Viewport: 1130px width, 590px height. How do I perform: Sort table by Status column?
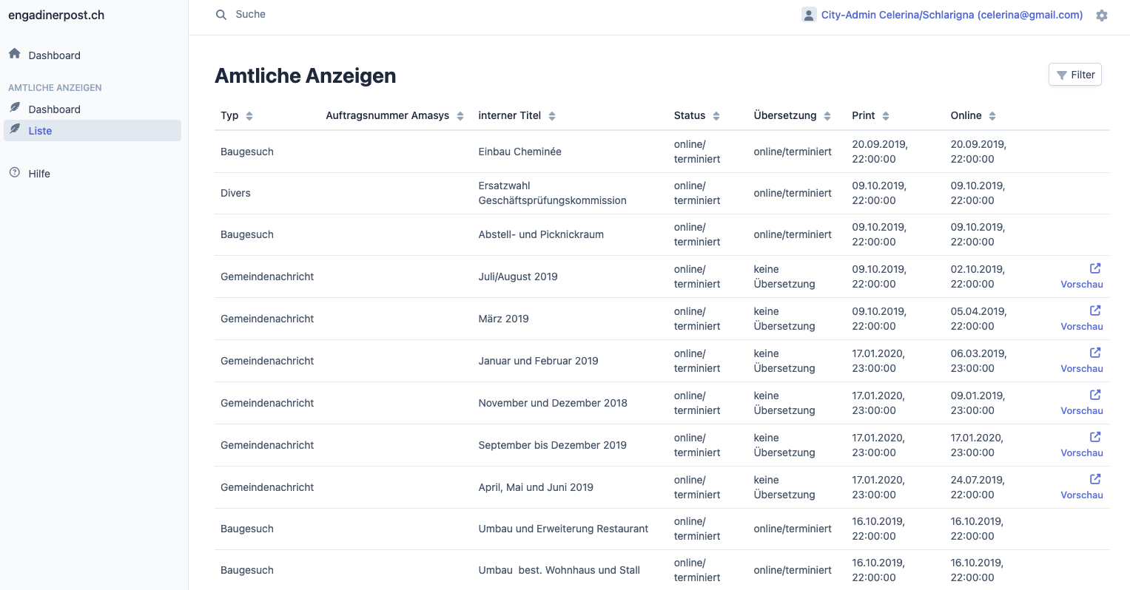point(716,116)
